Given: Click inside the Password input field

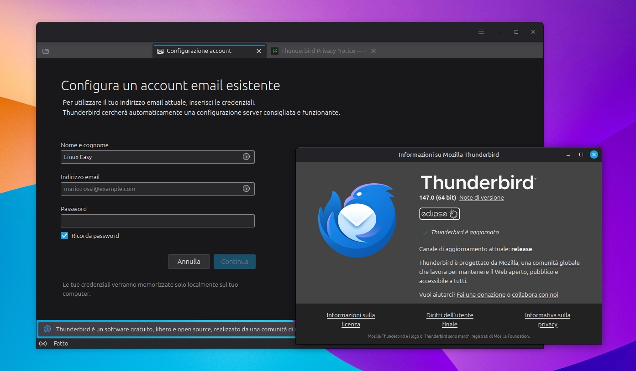Looking at the screenshot, I should coord(158,221).
